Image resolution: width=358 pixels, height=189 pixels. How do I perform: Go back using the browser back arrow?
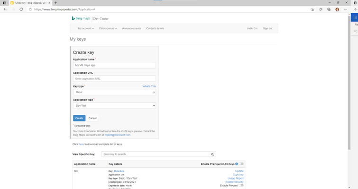point(5,9)
